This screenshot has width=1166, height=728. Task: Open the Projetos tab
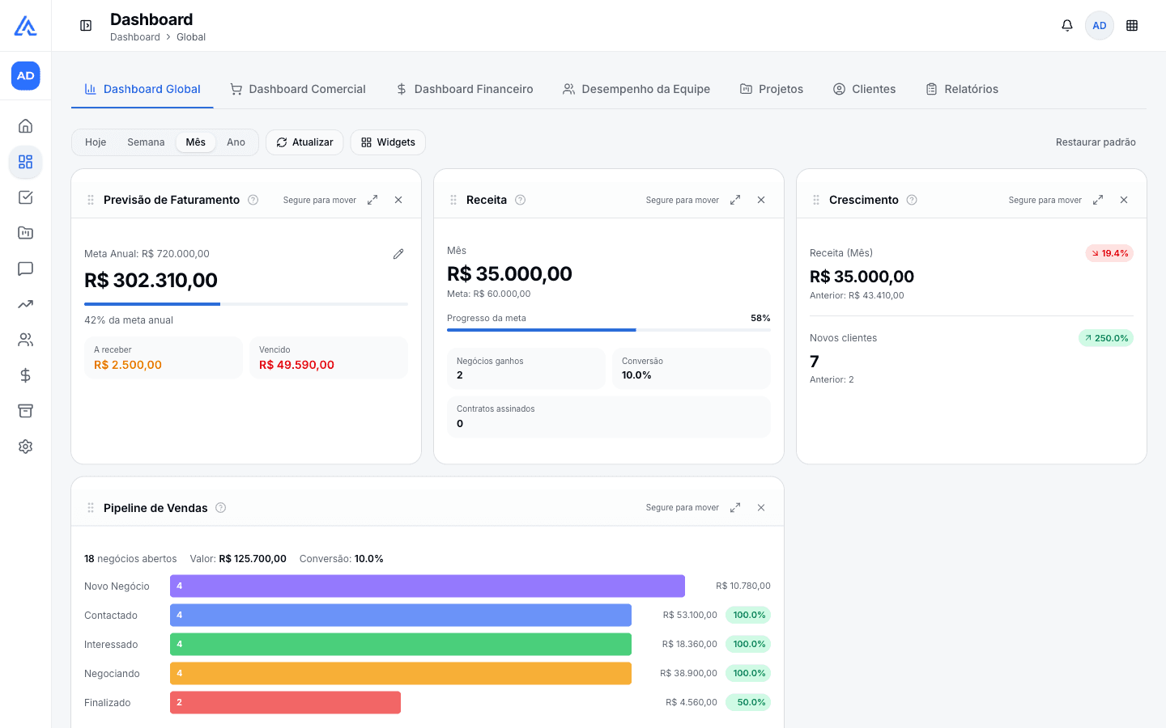[x=772, y=89]
